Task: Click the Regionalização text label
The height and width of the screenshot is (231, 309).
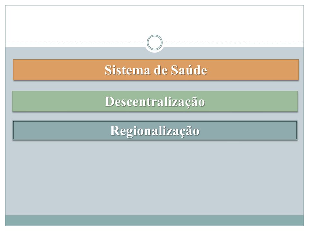Action: (x=155, y=131)
